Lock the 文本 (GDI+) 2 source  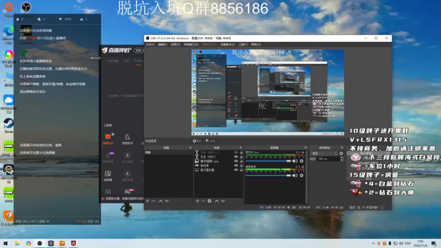coord(241,153)
